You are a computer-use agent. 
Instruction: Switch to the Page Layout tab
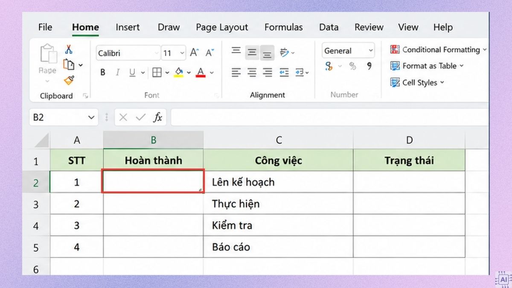222,27
